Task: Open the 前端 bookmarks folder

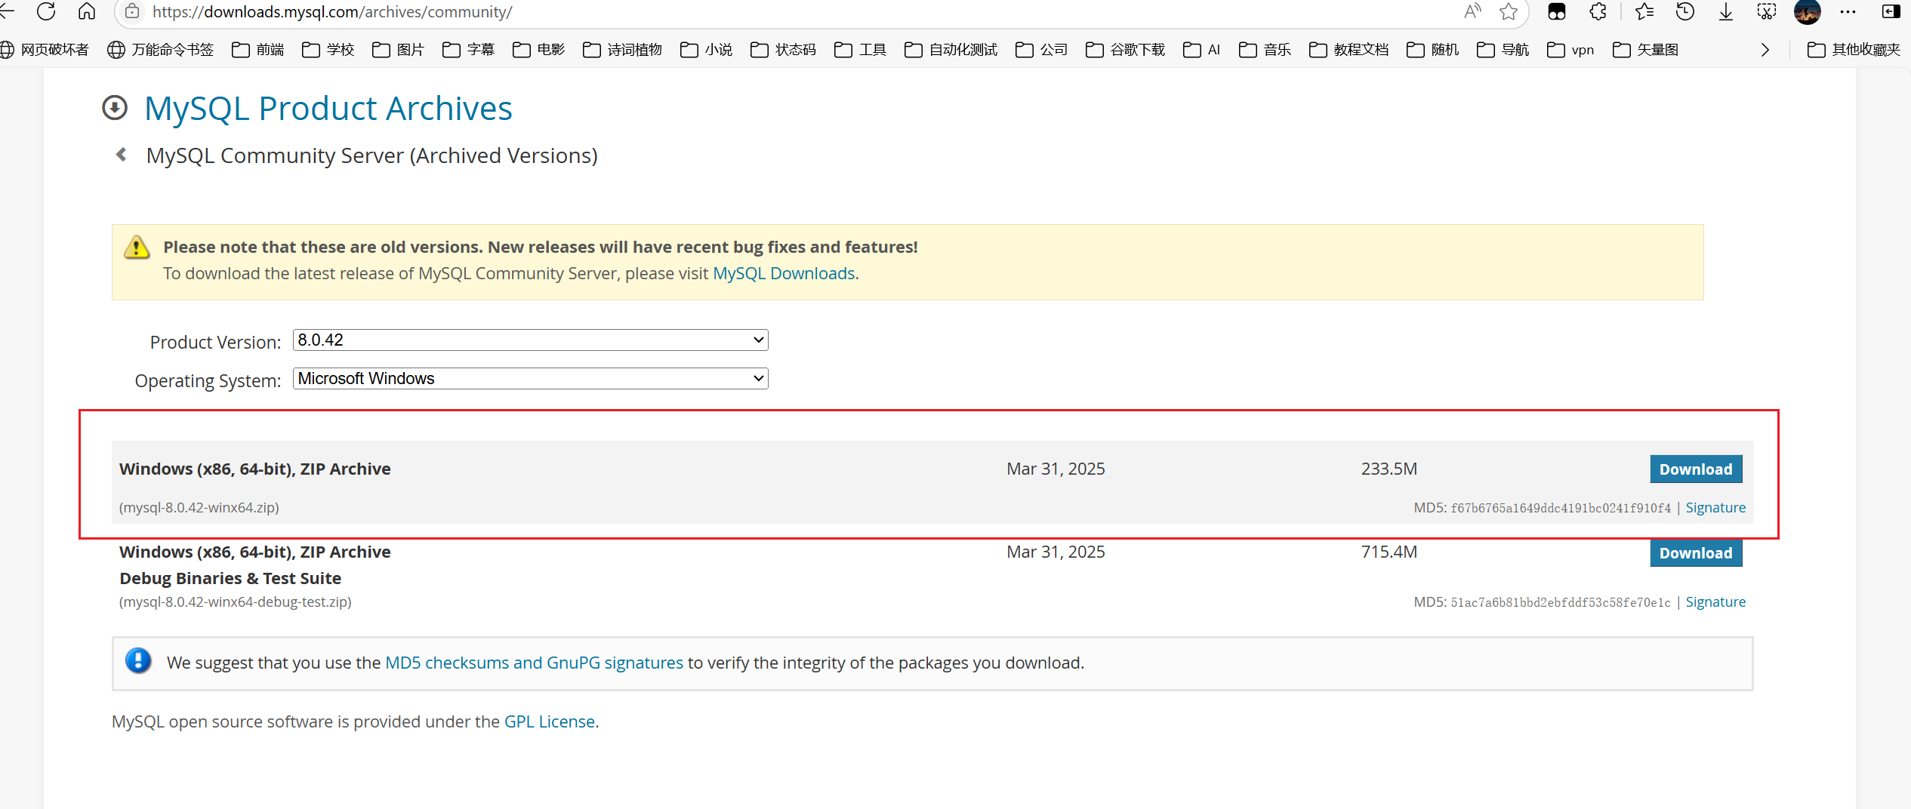Action: [258, 50]
